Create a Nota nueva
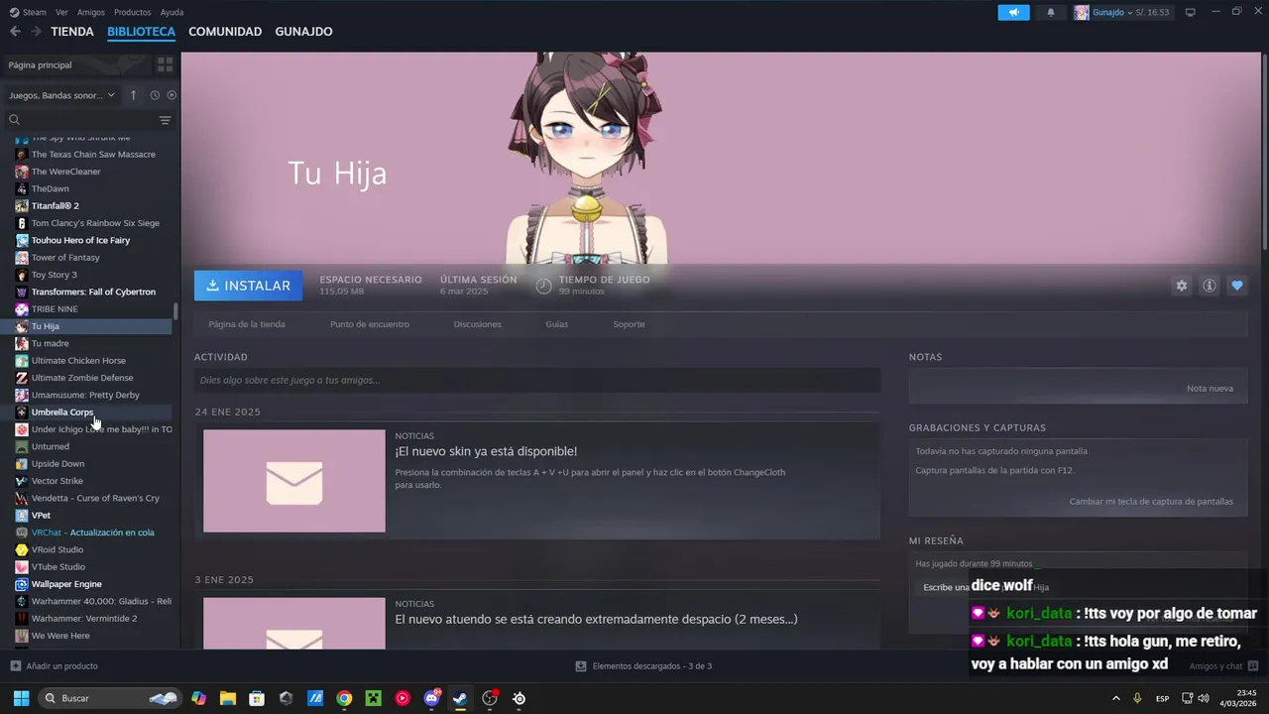The width and height of the screenshot is (1269, 714). 1210,388
